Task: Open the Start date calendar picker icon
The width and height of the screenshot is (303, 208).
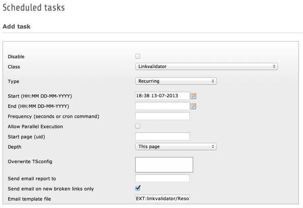Action: pos(194,96)
